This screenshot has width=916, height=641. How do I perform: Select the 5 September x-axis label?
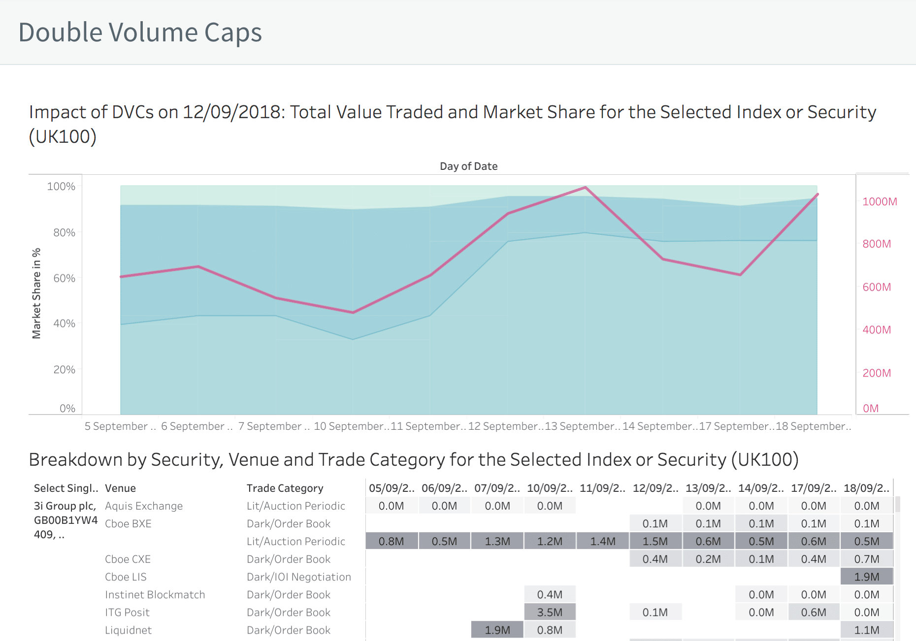click(x=120, y=426)
